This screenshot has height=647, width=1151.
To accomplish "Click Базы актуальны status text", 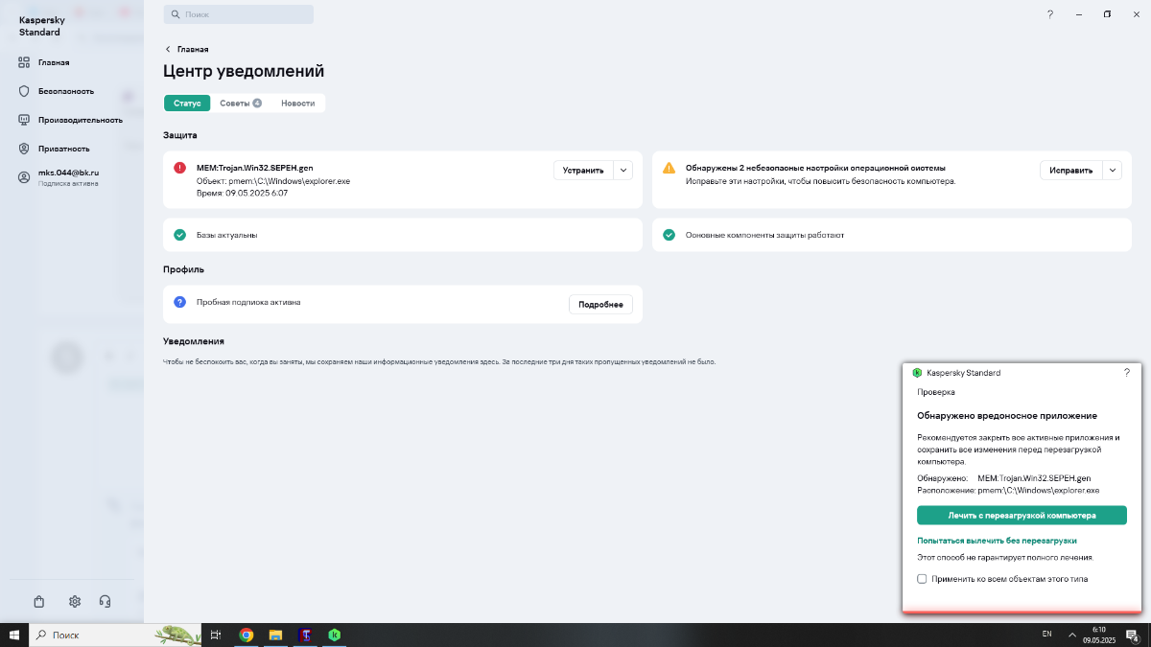I will [x=226, y=234].
